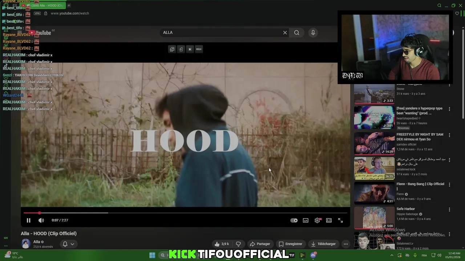
Task: Open options menu for FREESTYLE BY NIGHT video
Action: pos(449,135)
